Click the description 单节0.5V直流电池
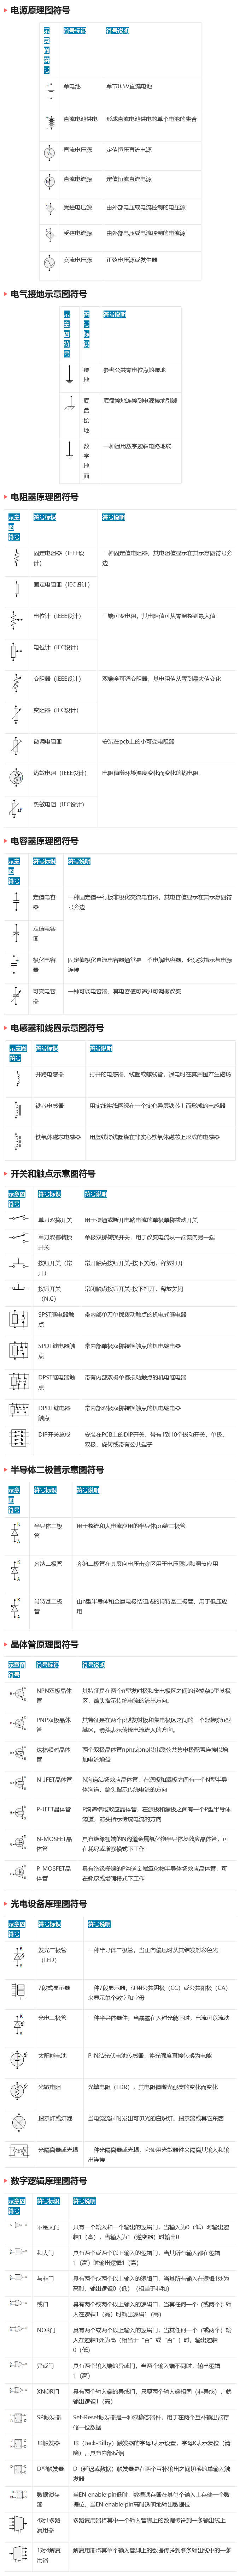 click(x=129, y=86)
